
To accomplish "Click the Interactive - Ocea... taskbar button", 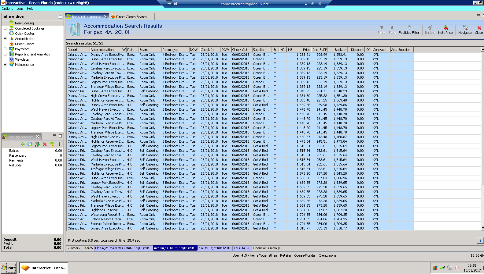I will (44, 268).
